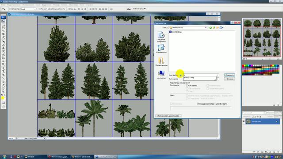Image resolution: width=283 pixels, height=159 pixels.
Task: Select the Move tool in toolbox
Action: 3,21
